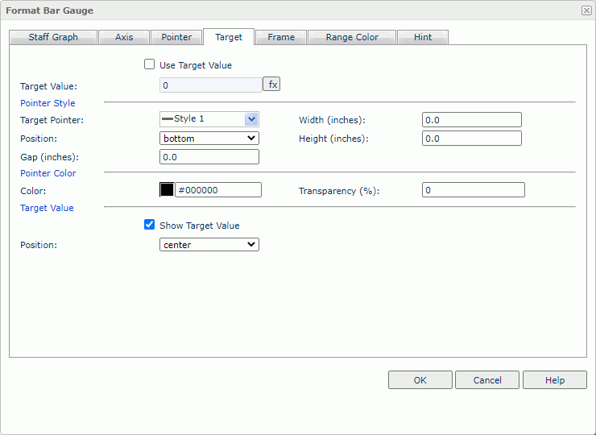
Task: Open the target value Position dropdown set to center
Action: tap(209, 245)
